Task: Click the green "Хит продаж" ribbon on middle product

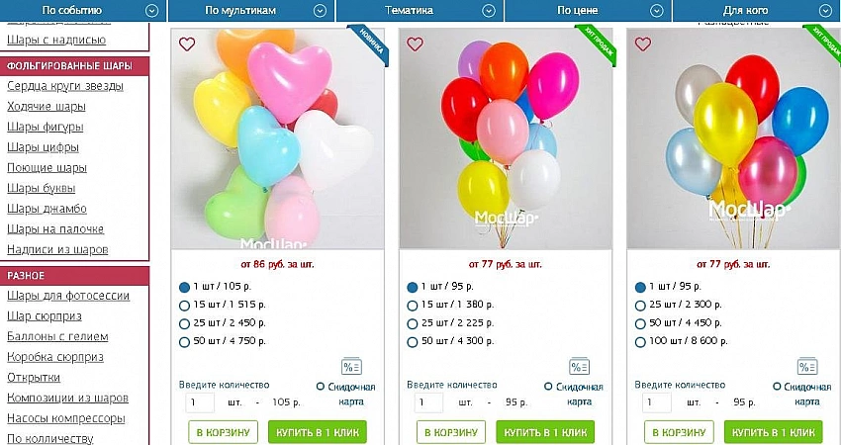Action: (x=600, y=46)
